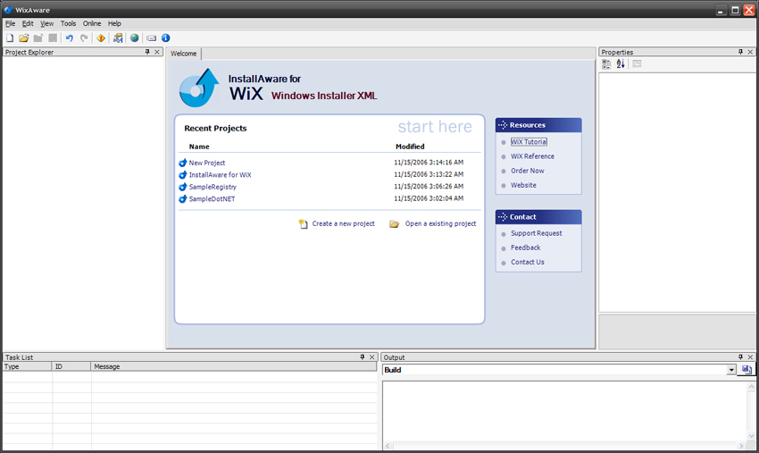Click the Website link under Resources
759x453 pixels.
pos(524,185)
